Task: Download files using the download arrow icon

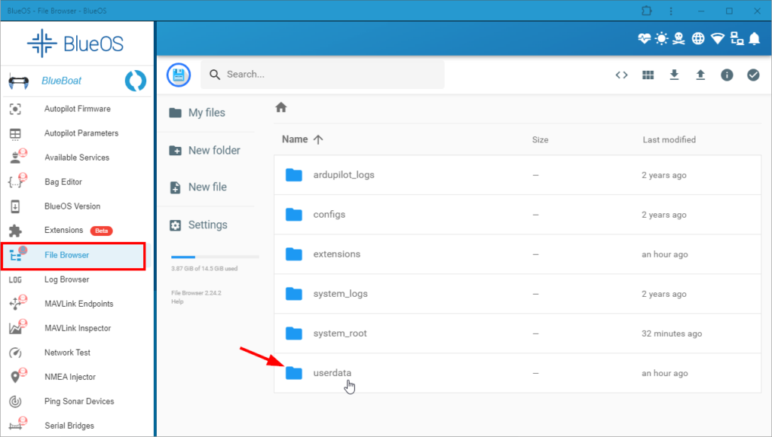Action: tap(674, 75)
